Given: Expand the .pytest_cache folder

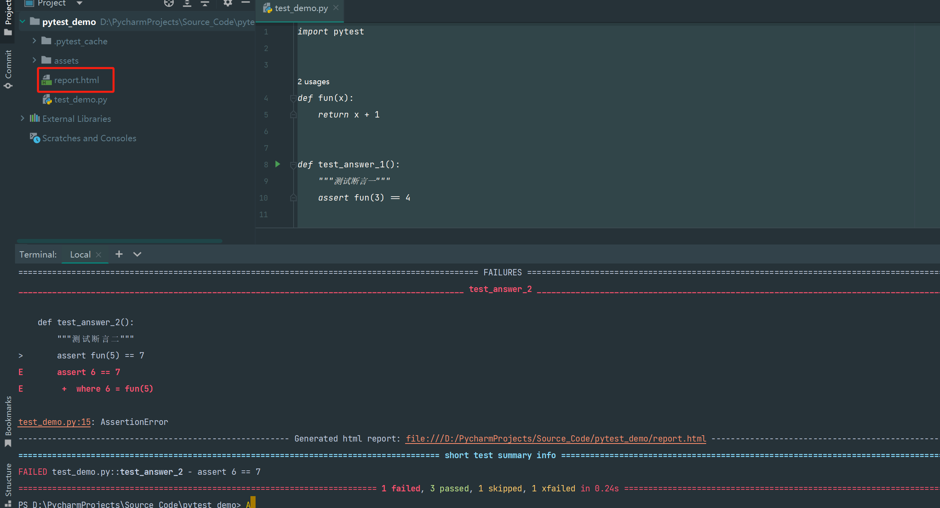Looking at the screenshot, I should tap(34, 41).
